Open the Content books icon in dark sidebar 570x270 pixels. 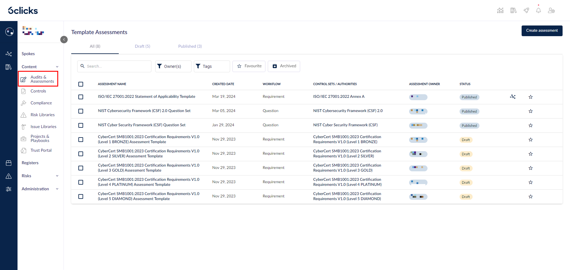coord(9,67)
